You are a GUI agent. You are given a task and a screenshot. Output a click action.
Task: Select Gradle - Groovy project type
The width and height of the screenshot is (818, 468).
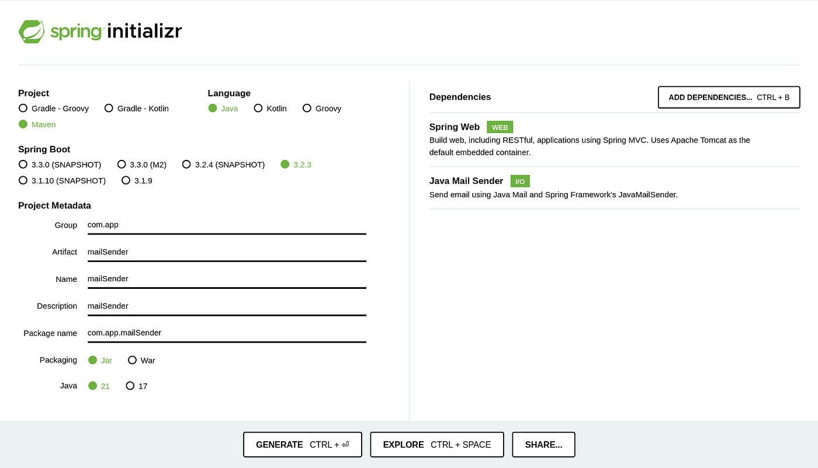[x=54, y=109]
